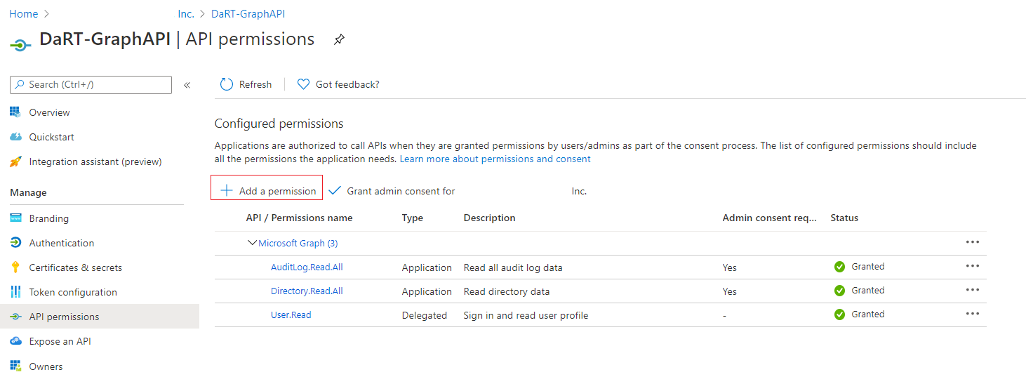
Task: Open the ellipsis menu for the User.Read row
Action: 972,314
